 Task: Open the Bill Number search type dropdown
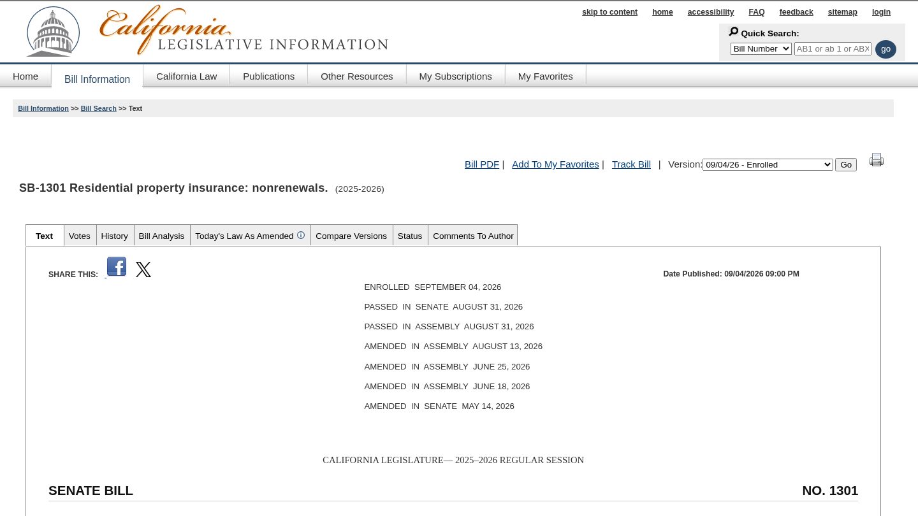click(x=761, y=48)
